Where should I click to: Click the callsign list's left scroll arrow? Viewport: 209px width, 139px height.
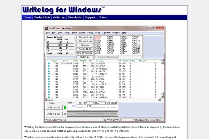tap(96, 56)
